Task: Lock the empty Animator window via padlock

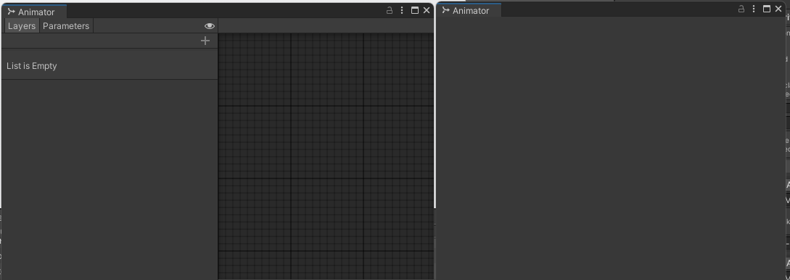Action: pyautogui.click(x=741, y=9)
